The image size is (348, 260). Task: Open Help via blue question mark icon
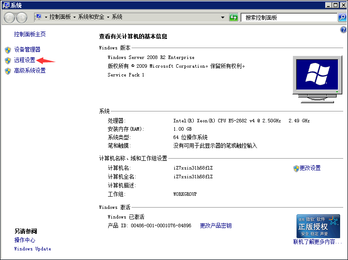click(343, 30)
